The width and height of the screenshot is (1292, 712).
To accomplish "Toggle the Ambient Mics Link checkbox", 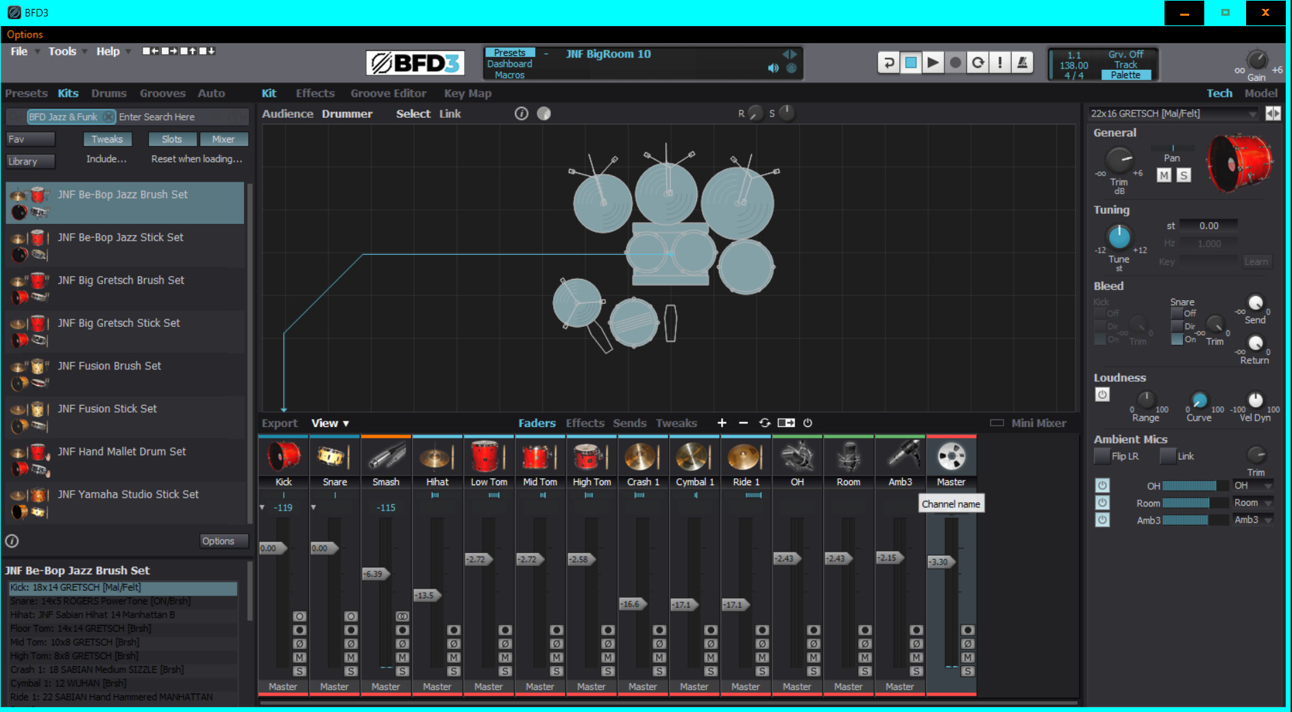I will (1167, 456).
